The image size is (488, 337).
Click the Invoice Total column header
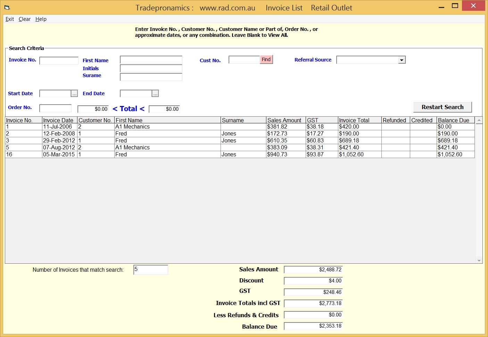360,120
